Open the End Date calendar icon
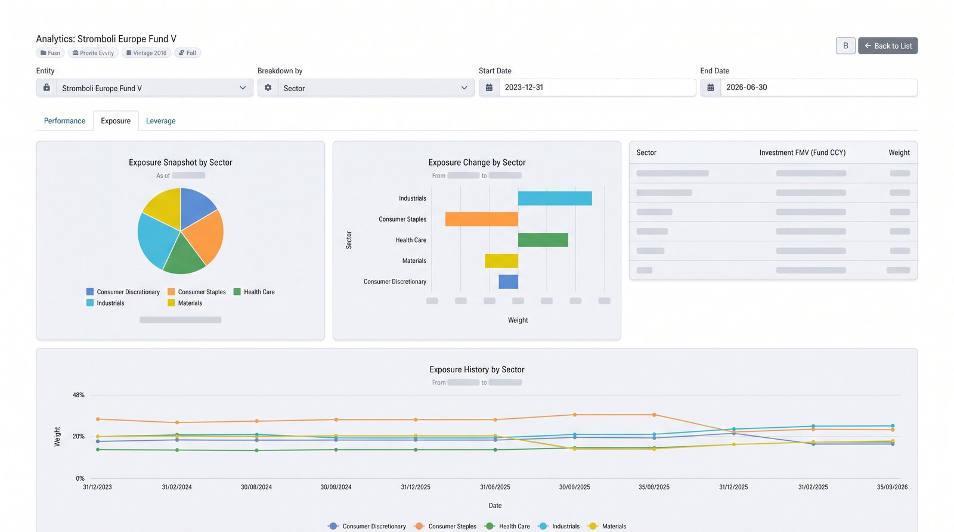 (x=710, y=88)
